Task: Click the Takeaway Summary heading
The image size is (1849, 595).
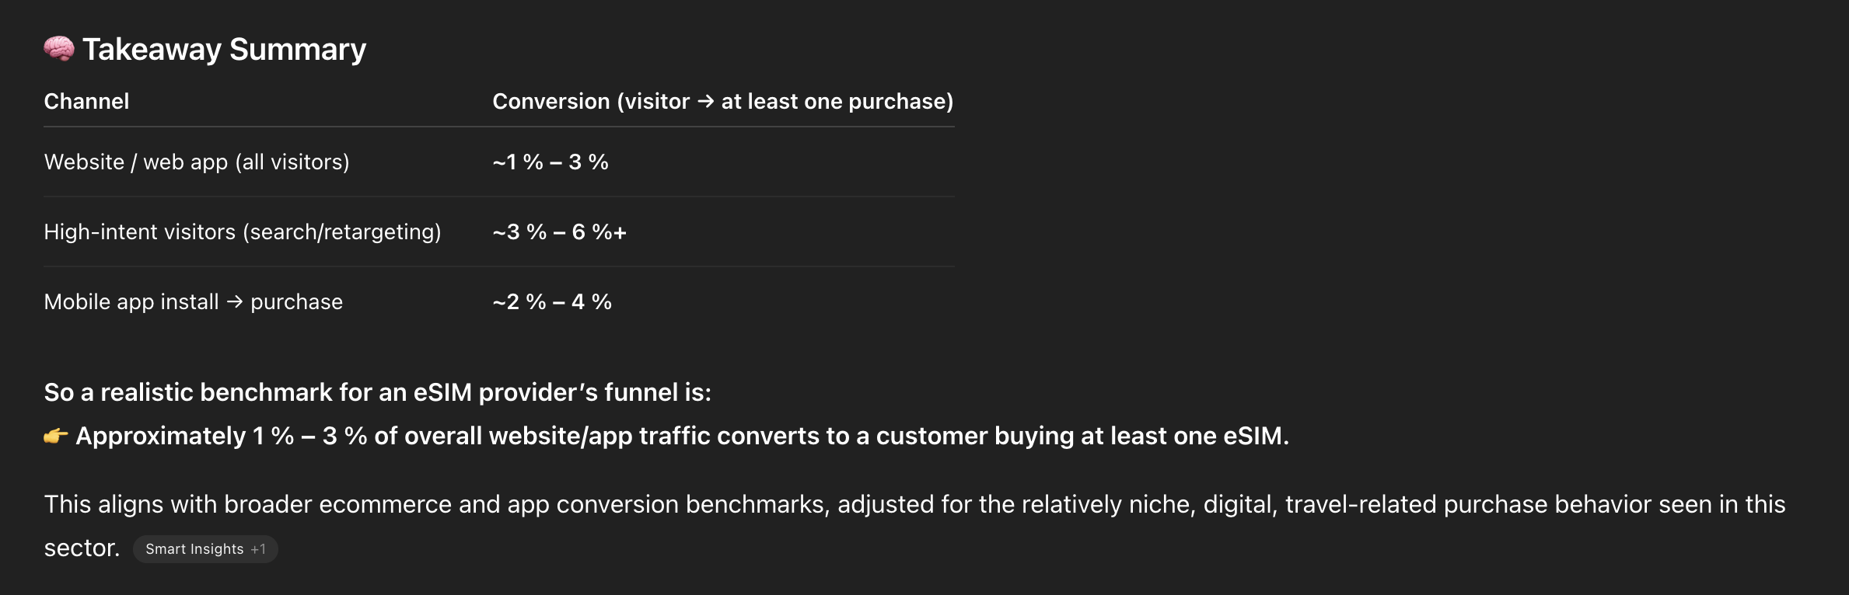Action: [224, 49]
